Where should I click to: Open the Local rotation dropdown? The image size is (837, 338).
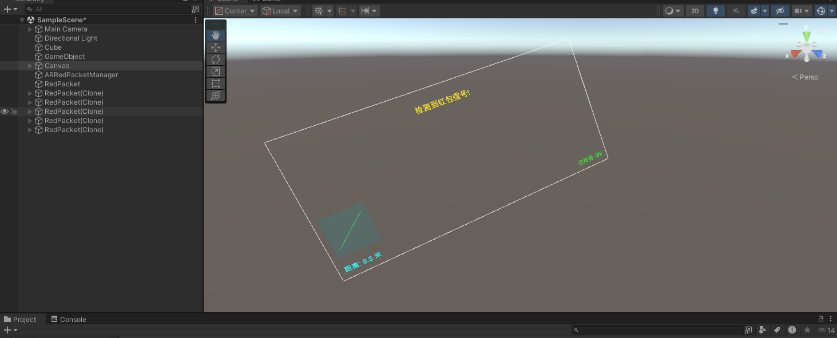[280, 11]
